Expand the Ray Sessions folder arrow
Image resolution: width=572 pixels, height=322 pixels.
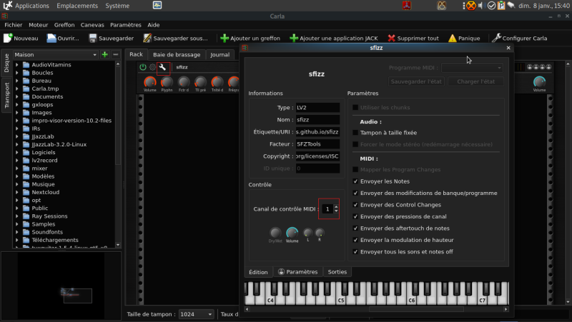point(16,216)
